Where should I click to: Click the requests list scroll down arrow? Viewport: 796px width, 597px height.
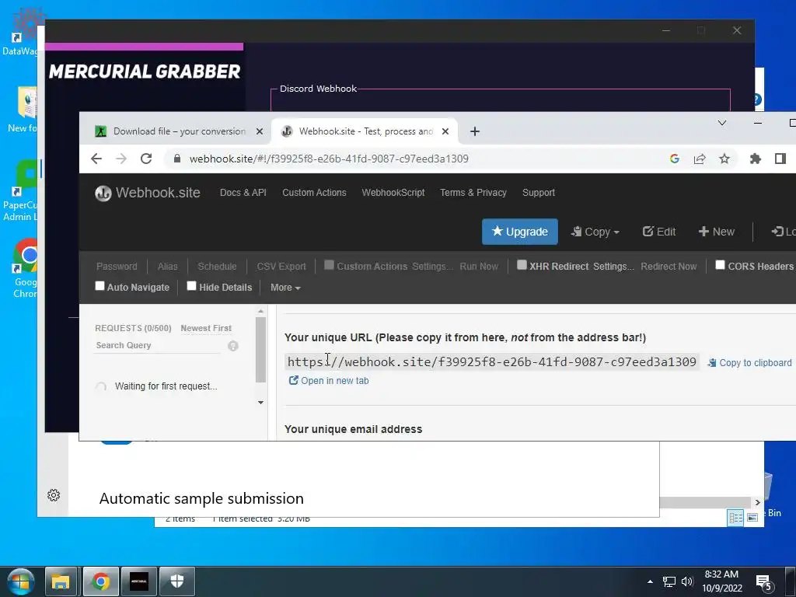[x=261, y=403]
